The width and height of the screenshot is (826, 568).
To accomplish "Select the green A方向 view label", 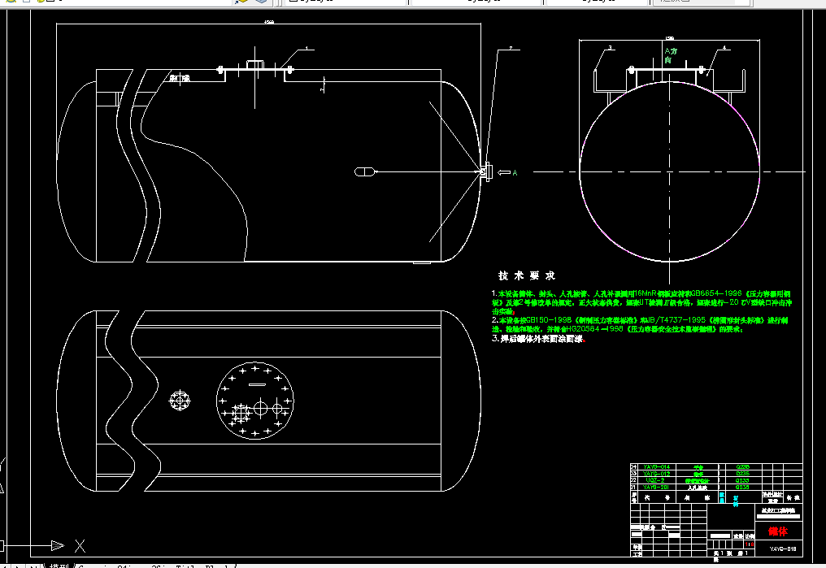I will click(x=670, y=55).
